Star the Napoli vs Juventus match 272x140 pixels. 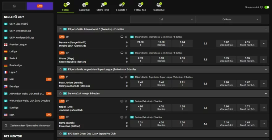[x=126, y=101]
